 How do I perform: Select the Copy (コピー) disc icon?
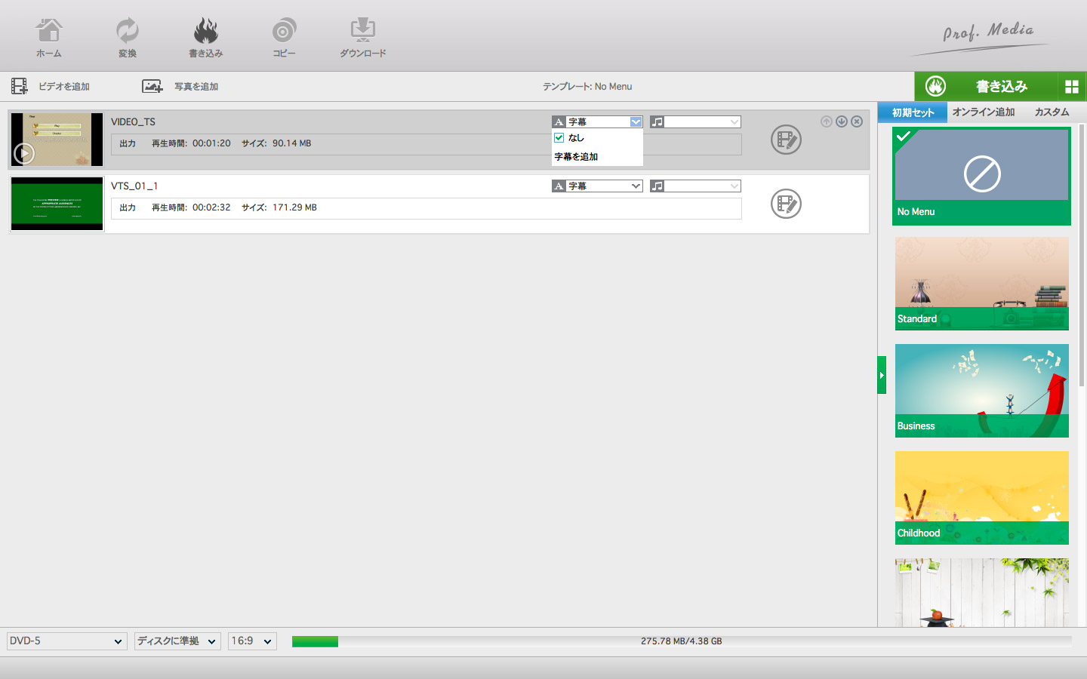click(284, 38)
